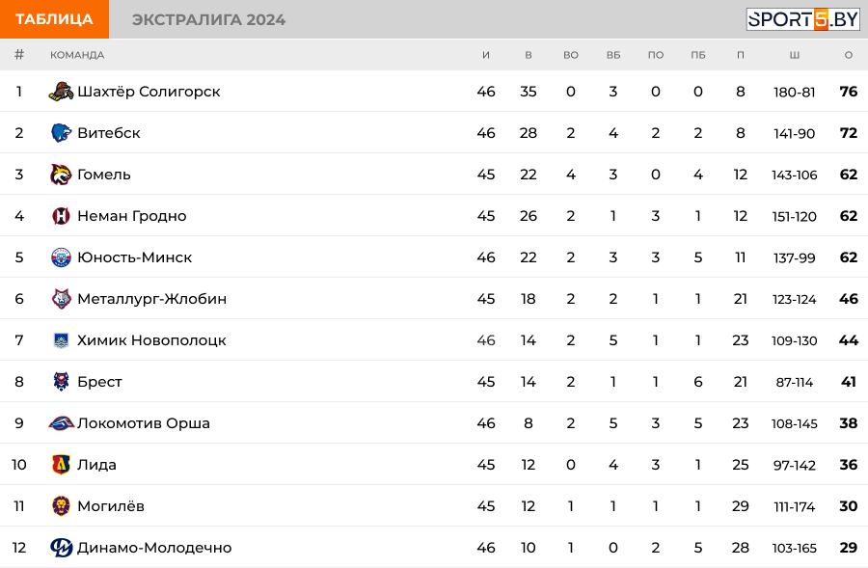Click the Неман Гродно team logo

tap(61, 216)
